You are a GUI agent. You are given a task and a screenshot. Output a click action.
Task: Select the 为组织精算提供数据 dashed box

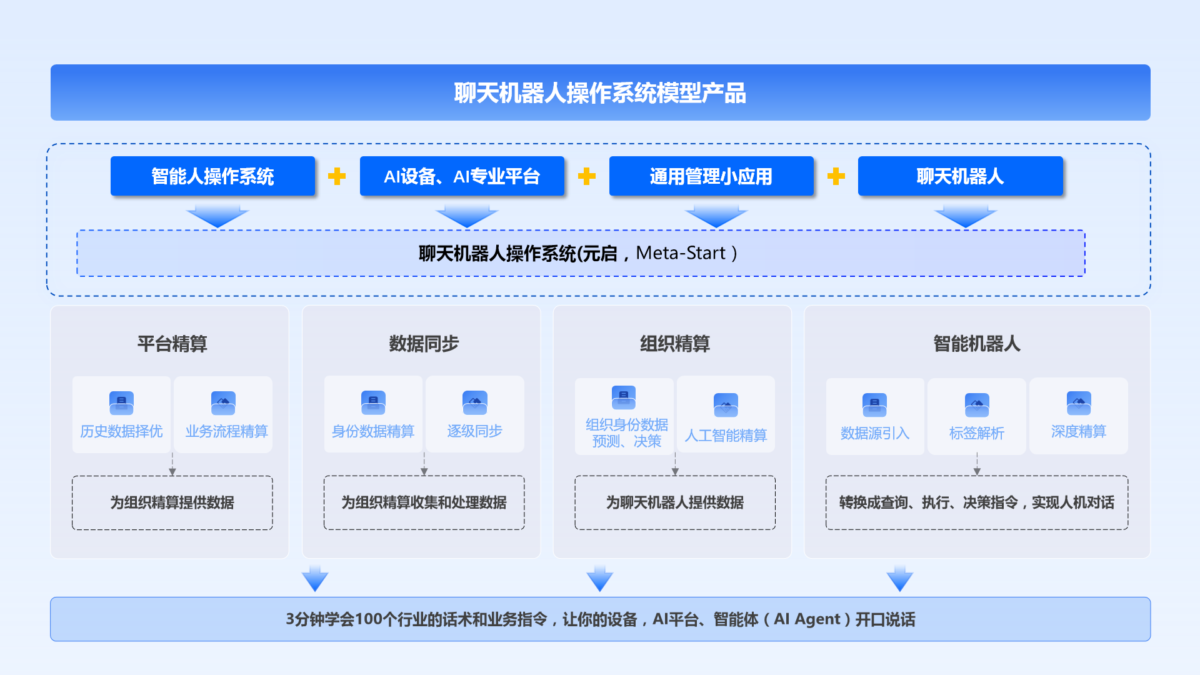point(172,502)
